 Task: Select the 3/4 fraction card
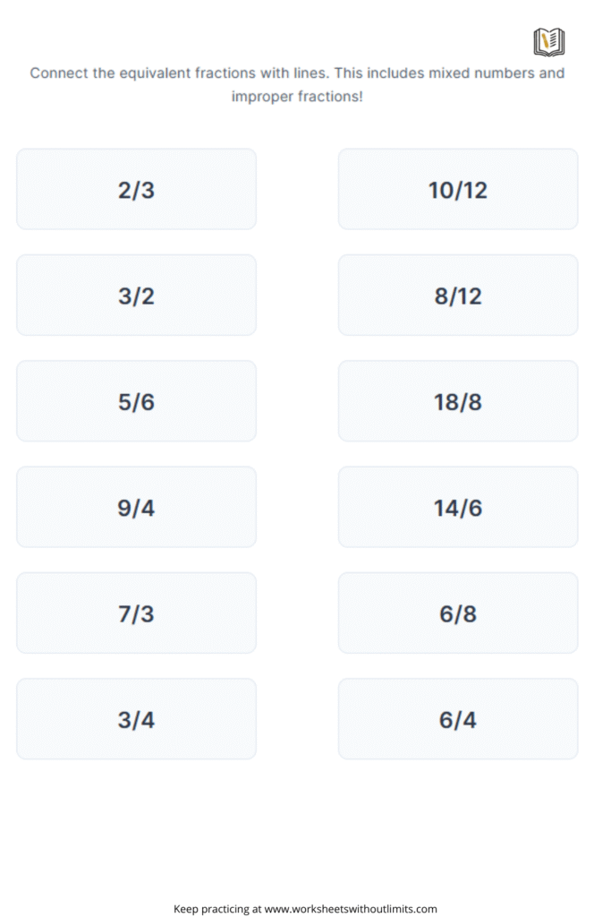pyautogui.click(x=136, y=719)
